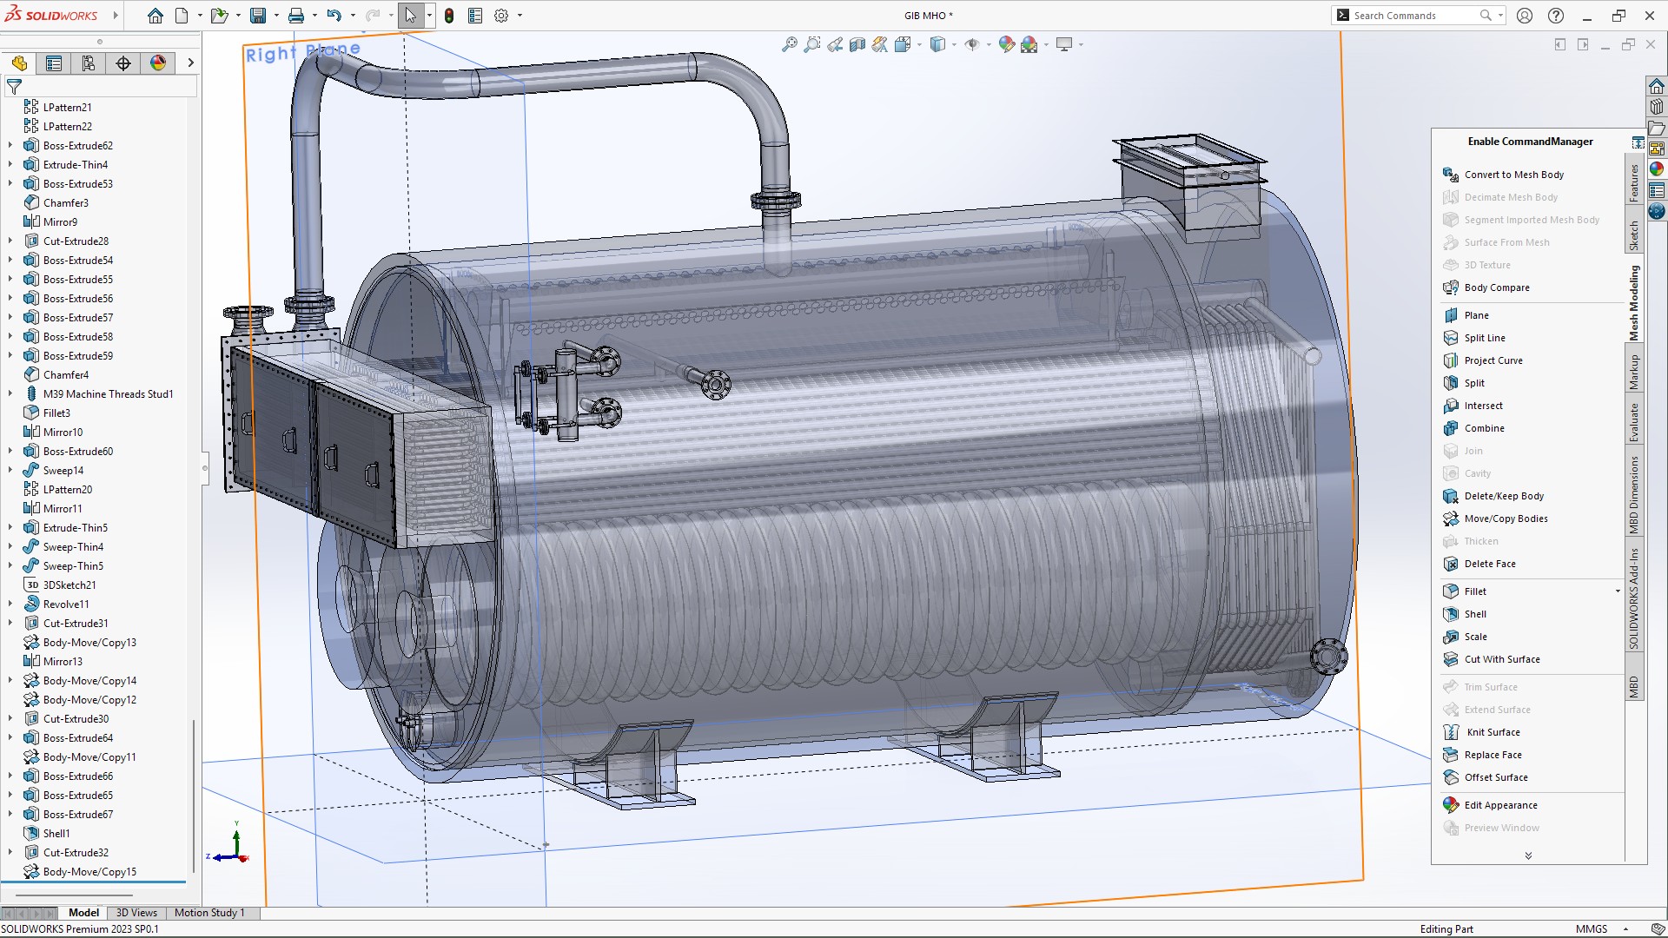Toggle Enable CommandManager option

pos(1530,142)
